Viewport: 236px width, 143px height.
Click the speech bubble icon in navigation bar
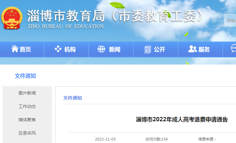[233, 48]
